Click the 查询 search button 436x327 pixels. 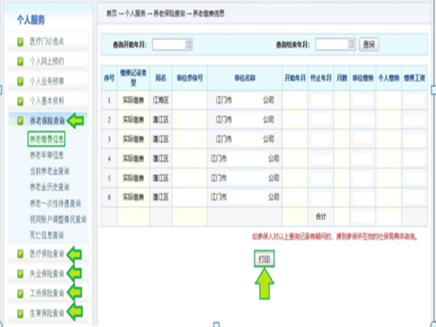click(x=369, y=45)
